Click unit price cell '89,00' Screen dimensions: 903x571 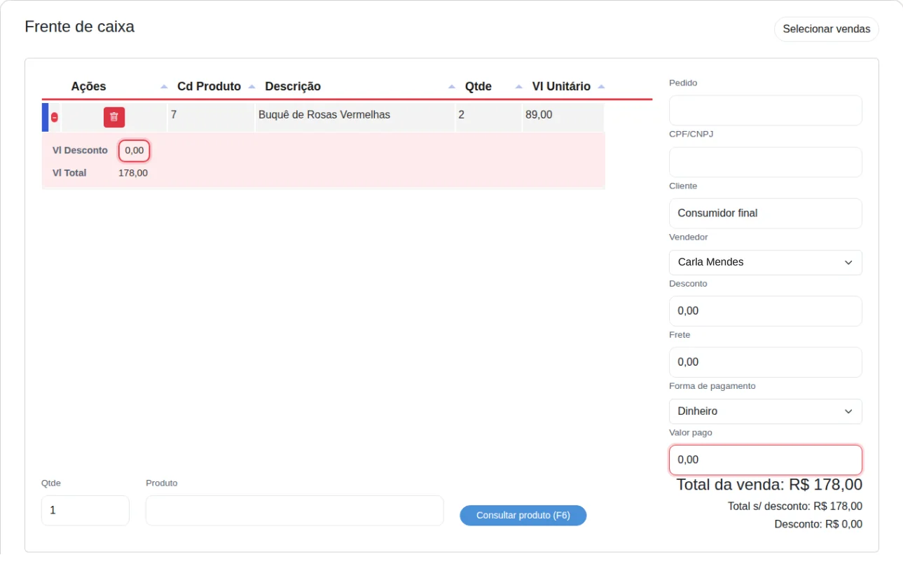[x=563, y=117]
